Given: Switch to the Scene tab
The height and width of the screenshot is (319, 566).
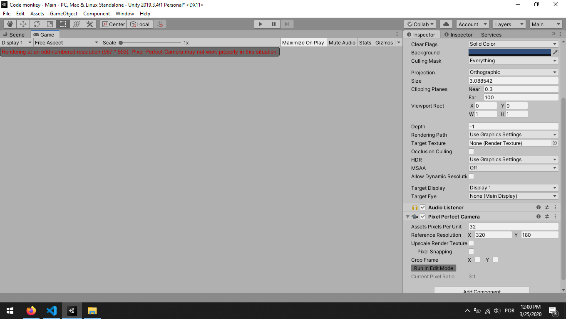Looking at the screenshot, I should [x=15, y=34].
